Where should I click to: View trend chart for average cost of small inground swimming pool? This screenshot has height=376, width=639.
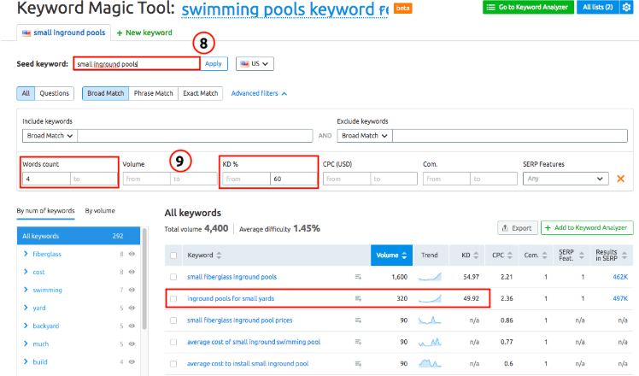coord(430,342)
